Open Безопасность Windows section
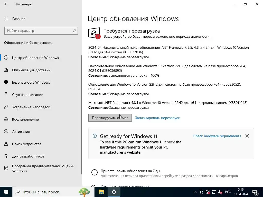263x197 pixels. click(x=31, y=82)
